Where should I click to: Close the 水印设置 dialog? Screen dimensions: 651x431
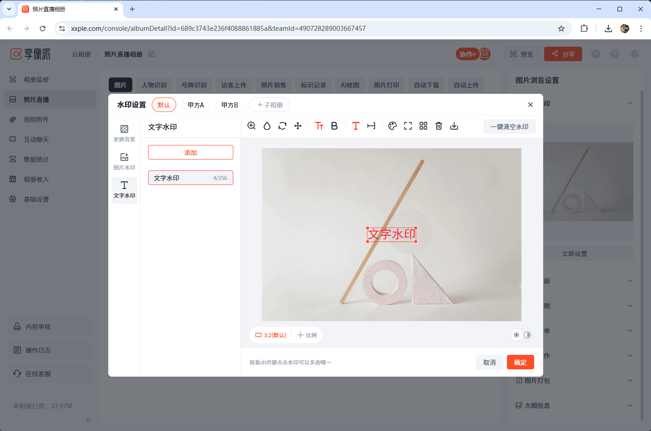(530, 105)
